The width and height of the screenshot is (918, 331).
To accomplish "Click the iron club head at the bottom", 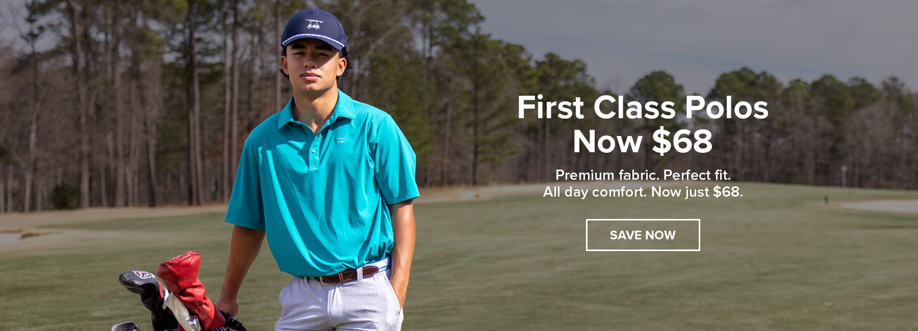I will (125, 326).
